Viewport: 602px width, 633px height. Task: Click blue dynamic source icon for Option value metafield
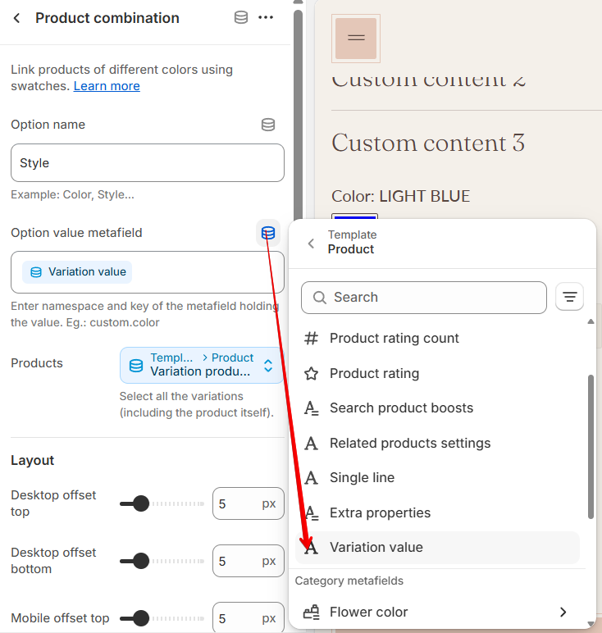268,233
